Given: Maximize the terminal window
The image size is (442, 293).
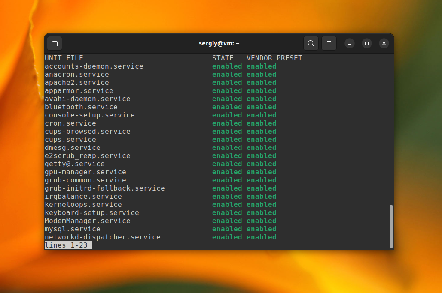Looking at the screenshot, I should point(367,43).
